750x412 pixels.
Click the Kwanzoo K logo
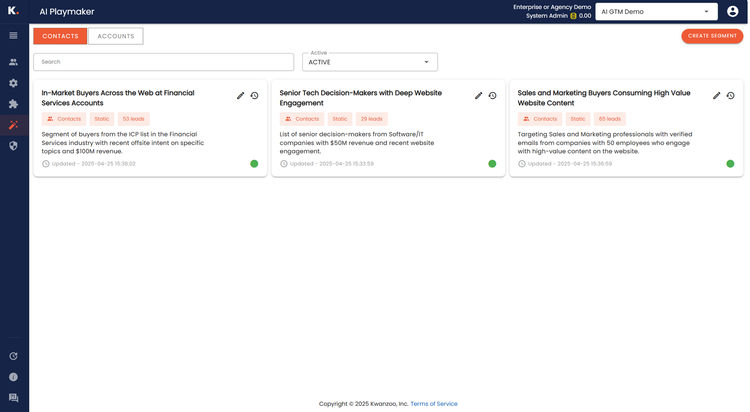tap(13, 11)
